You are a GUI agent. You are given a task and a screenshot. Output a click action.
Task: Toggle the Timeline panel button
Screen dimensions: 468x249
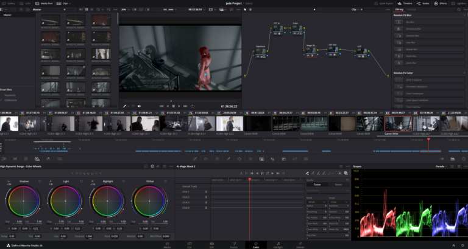(x=403, y=3)
